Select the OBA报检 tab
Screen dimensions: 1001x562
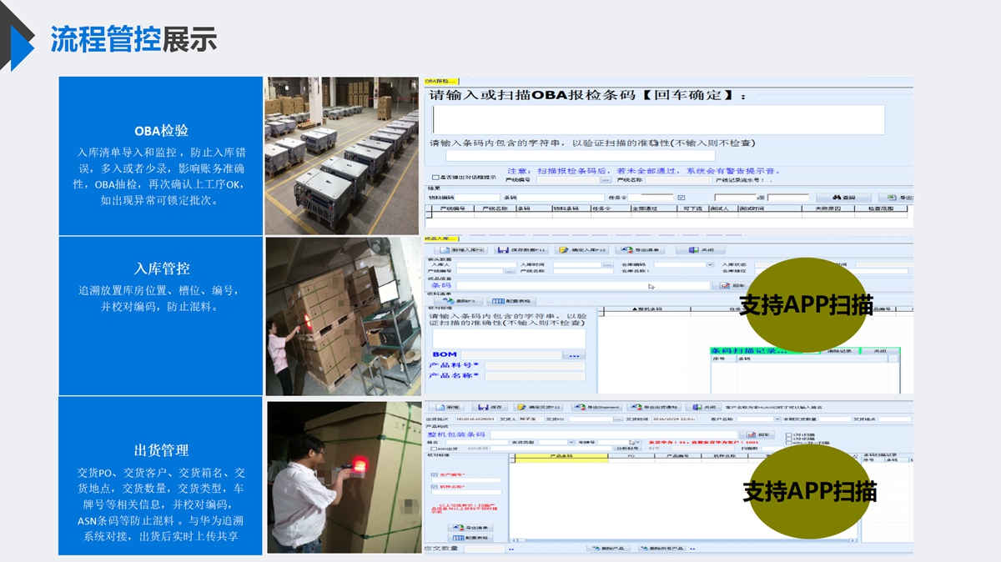click(x=441, y=82)
